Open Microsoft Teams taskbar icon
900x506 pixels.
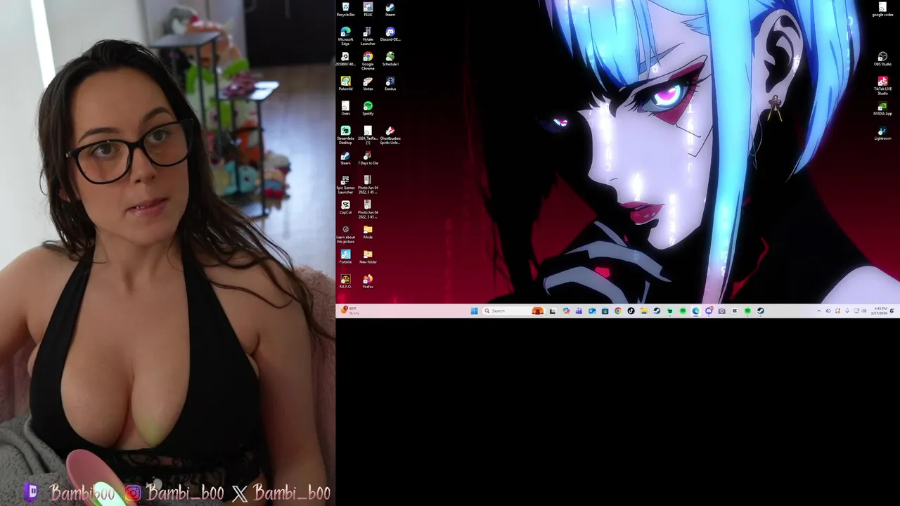(x=579, y=311)
